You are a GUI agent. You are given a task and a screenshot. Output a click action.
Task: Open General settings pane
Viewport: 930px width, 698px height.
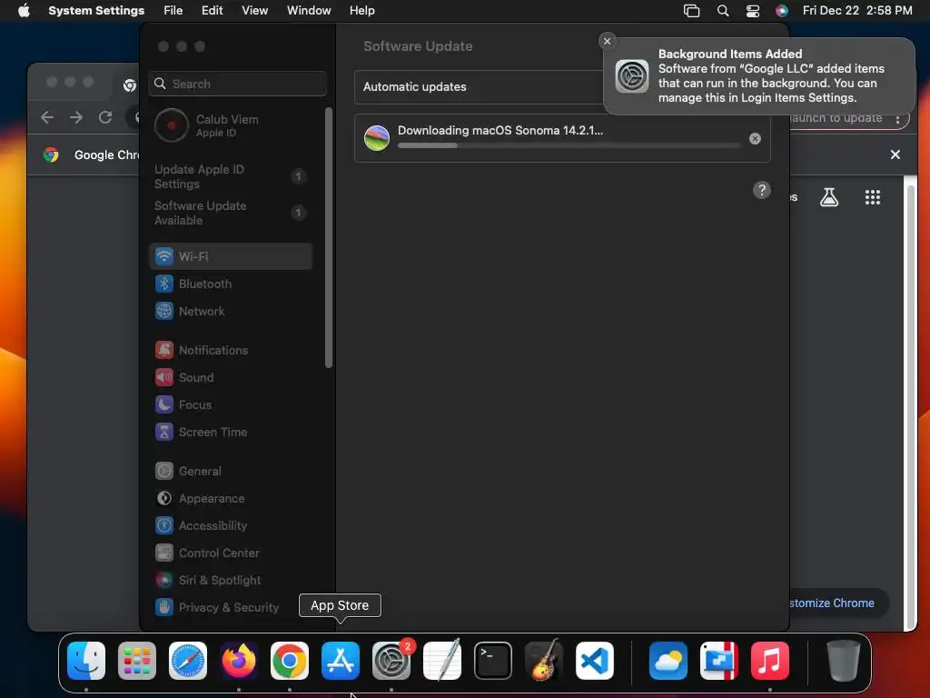(x=231, y=472)
